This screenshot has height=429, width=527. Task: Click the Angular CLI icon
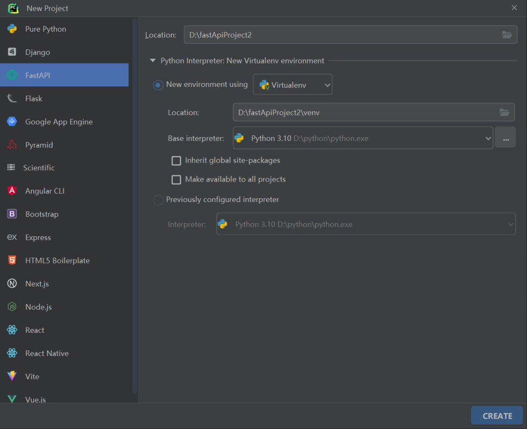pos(12,191)
